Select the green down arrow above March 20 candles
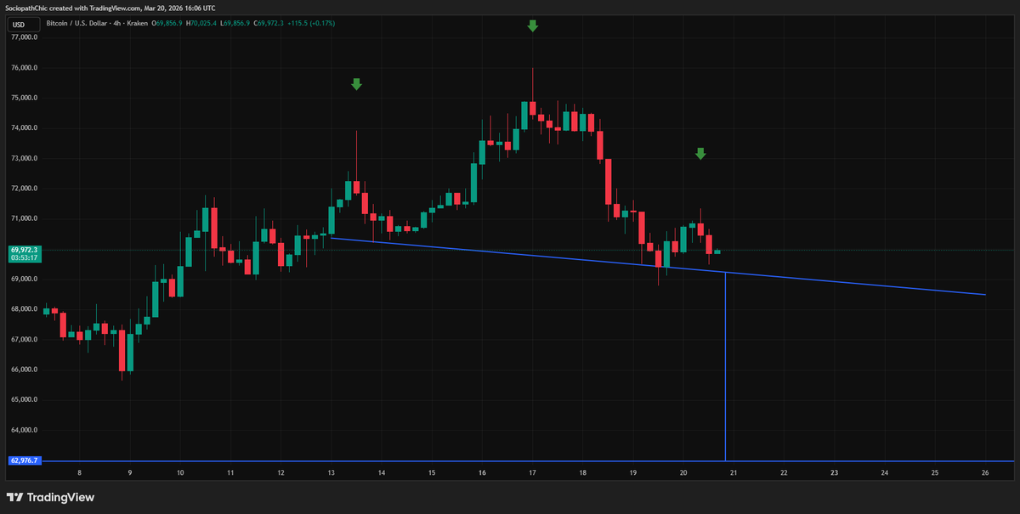 [700, 154]
